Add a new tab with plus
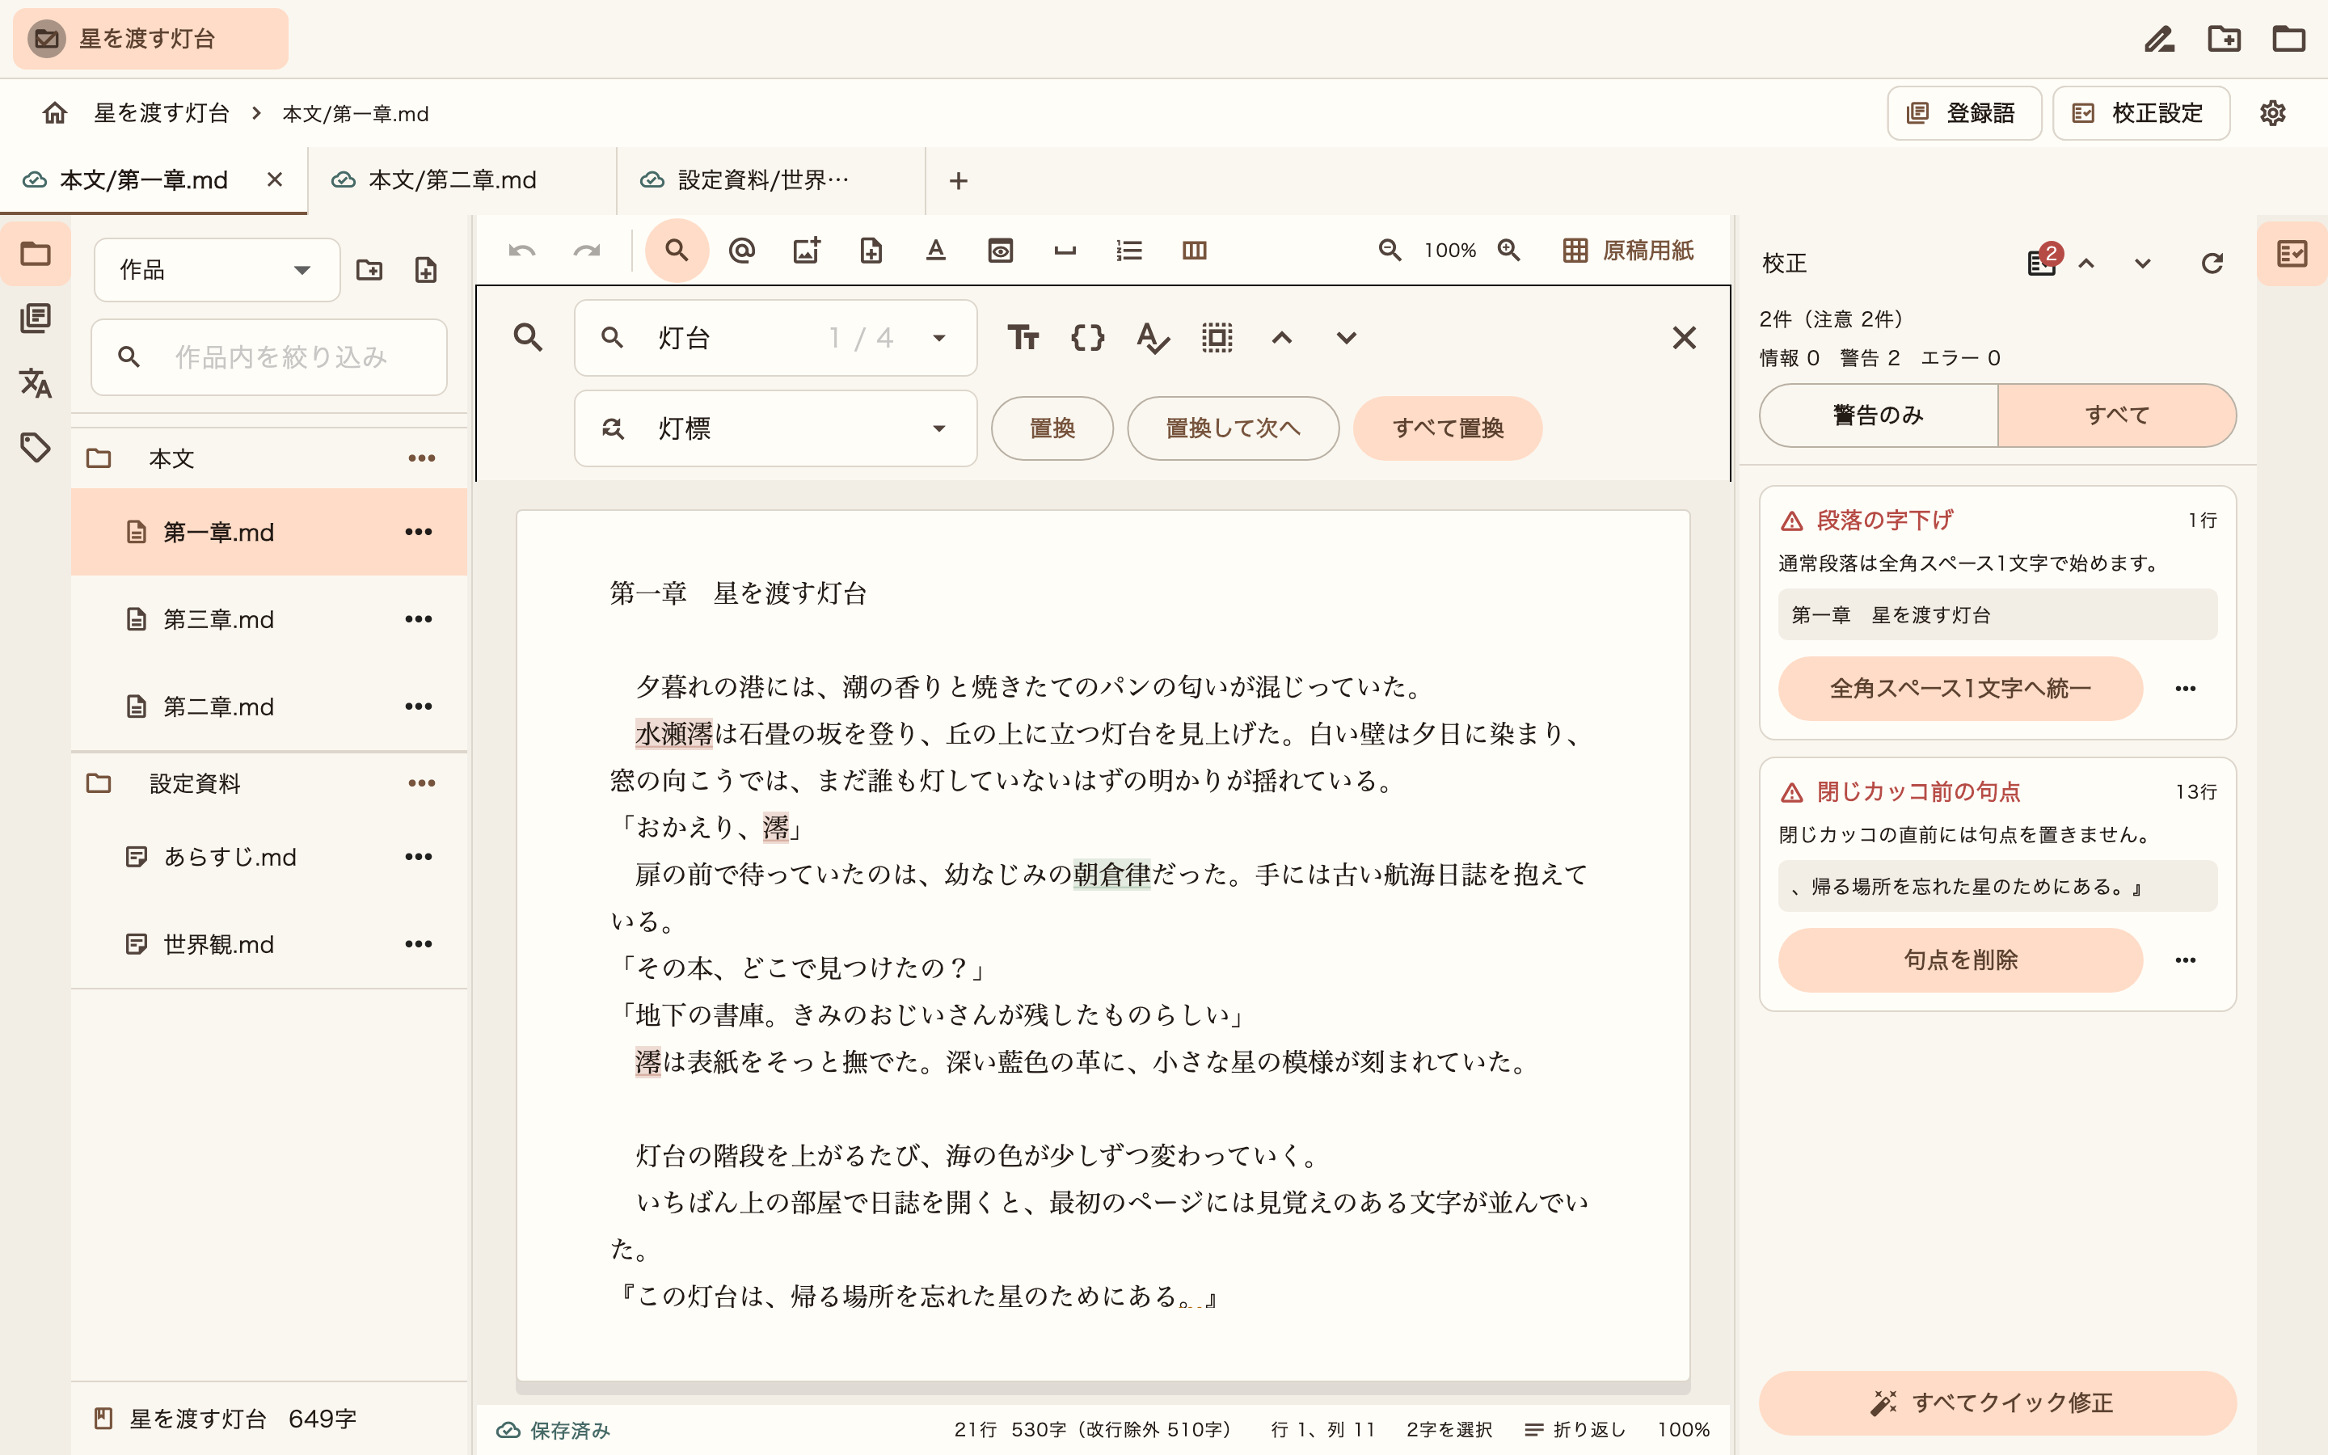The image size is (2328, 1455). [958, 181]
